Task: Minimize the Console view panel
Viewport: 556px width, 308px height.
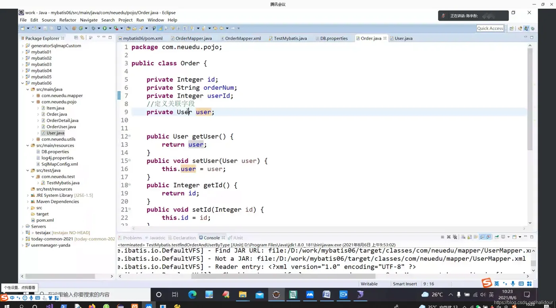Action: pos(525,236)
